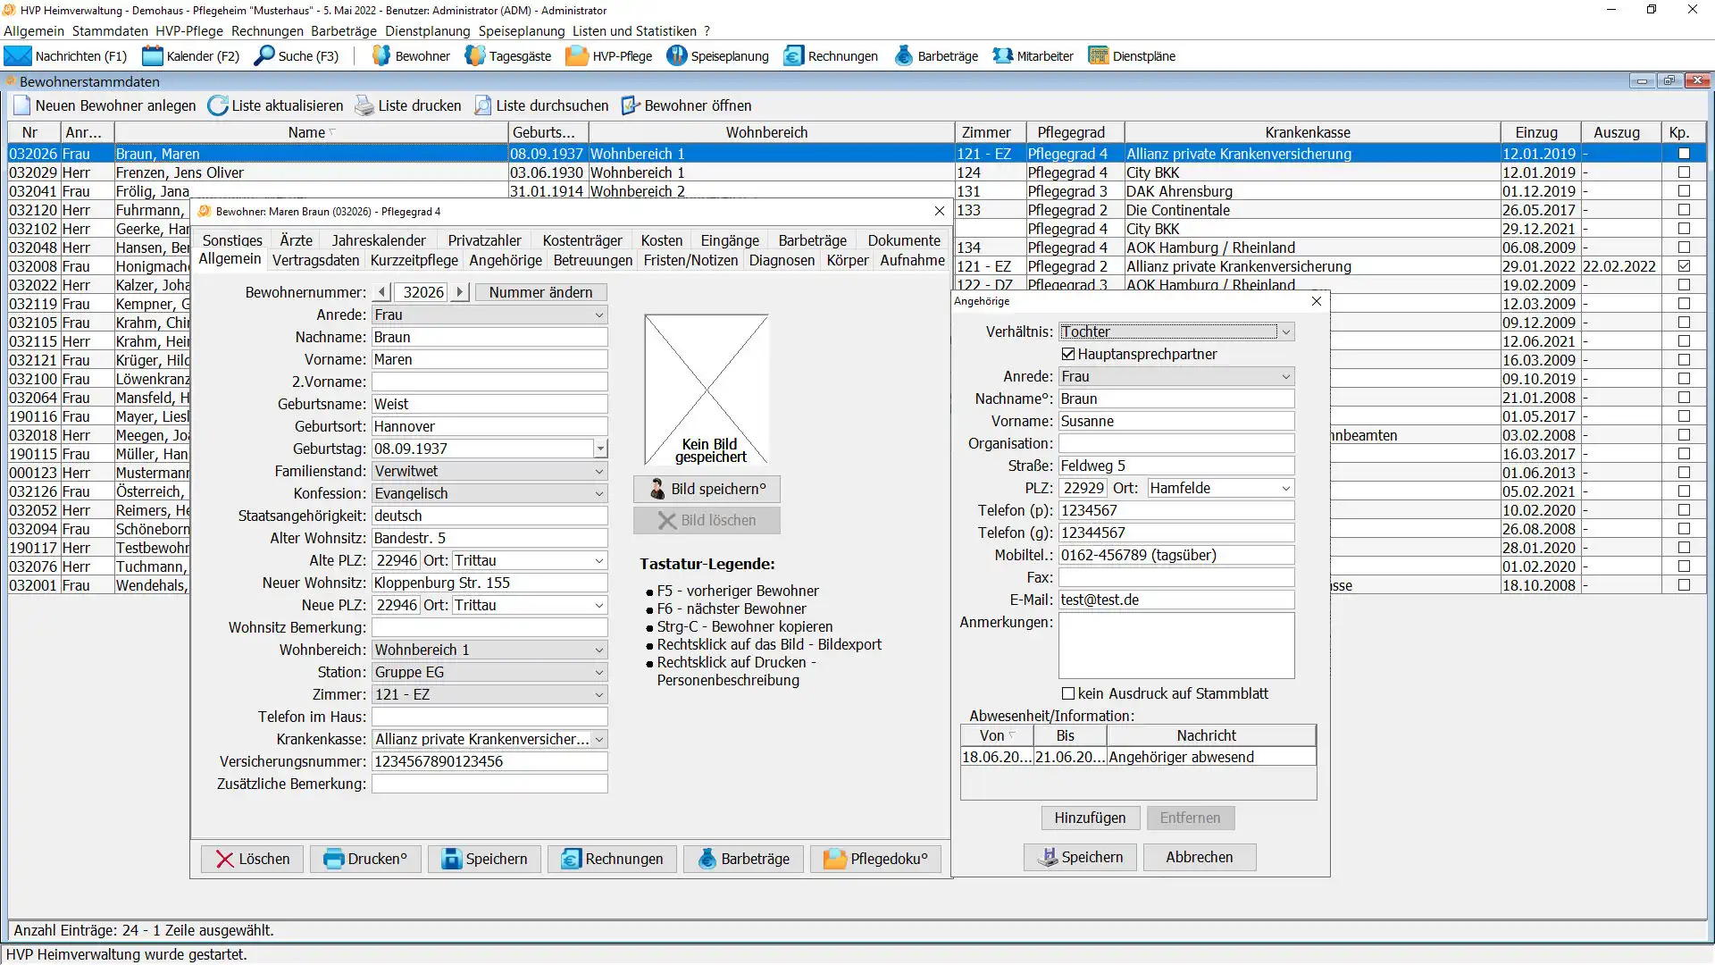
Task: Click into the Telefon im Haus field
Action: pyautogui.click(x=489, y=717)
